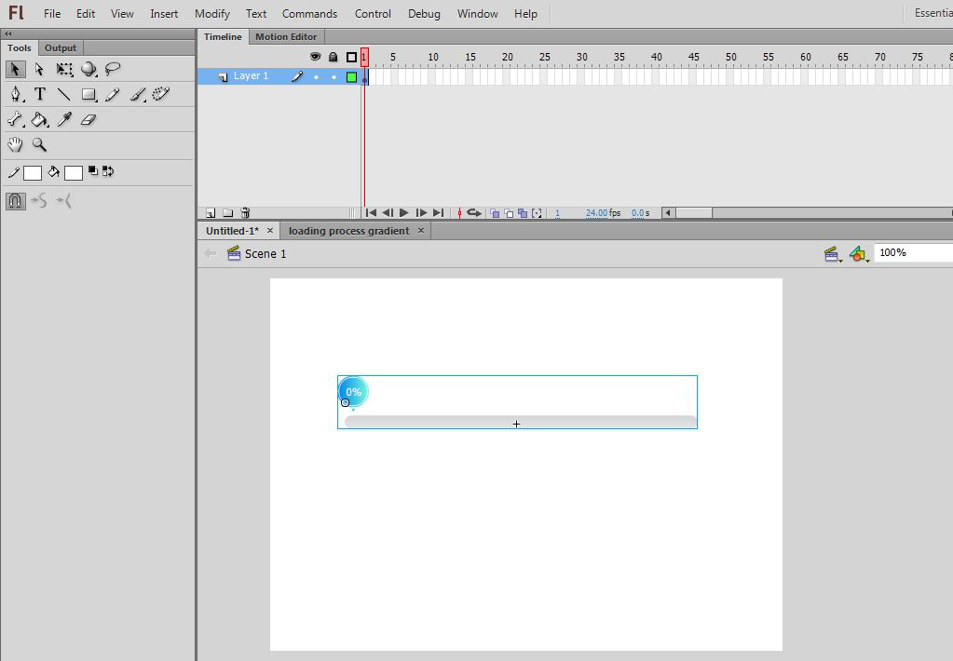Open the Modify menu

(x=212, y=13)
